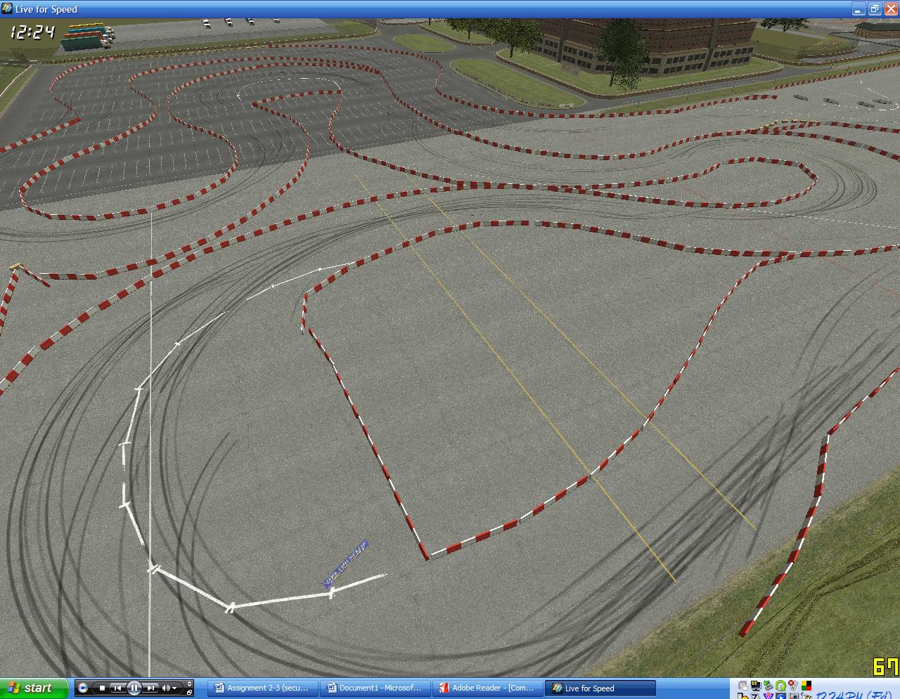900x699 pixels.
Task: Click the Live for Speed title bar
Action: [x=450, y=9]
